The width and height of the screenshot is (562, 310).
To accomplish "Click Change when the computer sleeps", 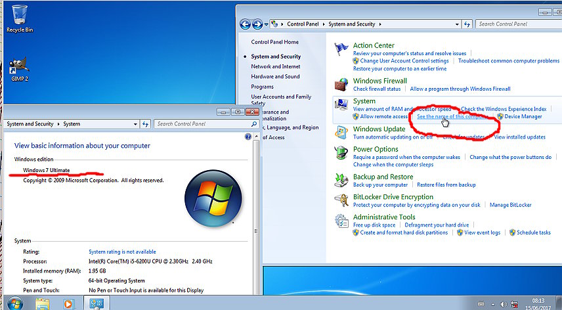I will 393,165.
